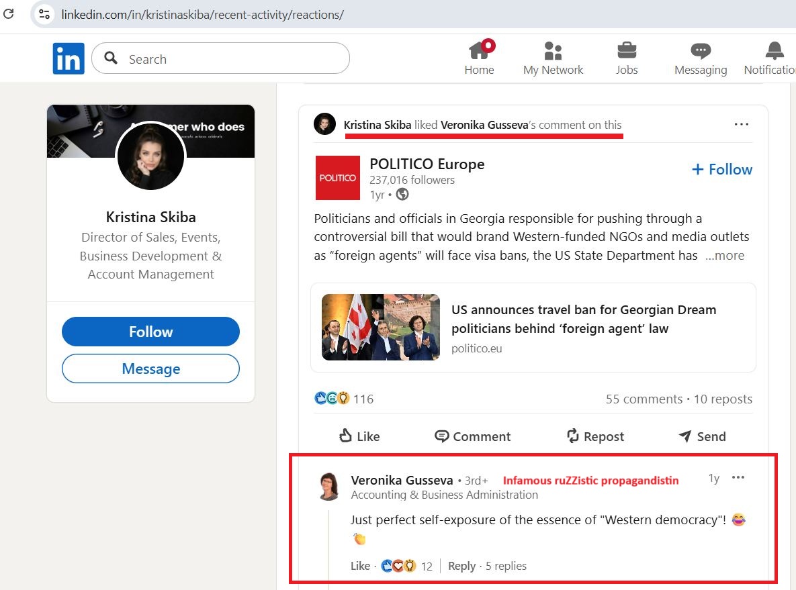Open Messaging chat icon
The width and height of the screenshot is (796, 590).
[x=701, y=51]
